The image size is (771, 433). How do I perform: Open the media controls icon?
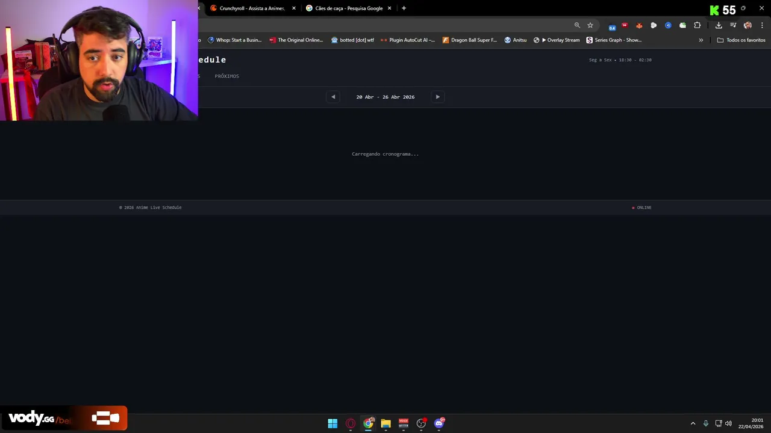pos(733,25)
